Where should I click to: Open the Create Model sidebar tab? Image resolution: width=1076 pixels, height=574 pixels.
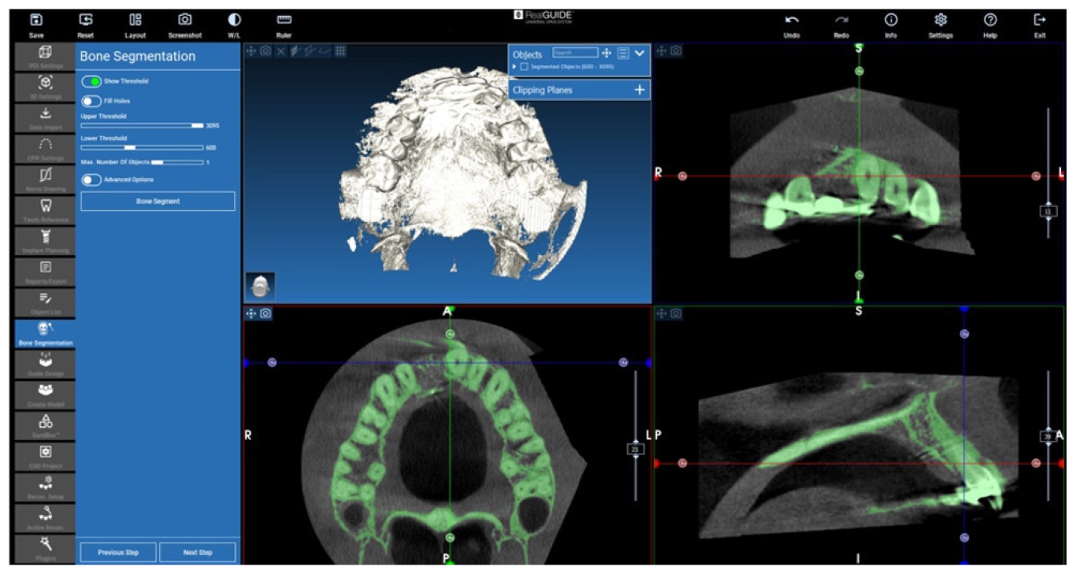pyautogui.click(x=46, y=394)
